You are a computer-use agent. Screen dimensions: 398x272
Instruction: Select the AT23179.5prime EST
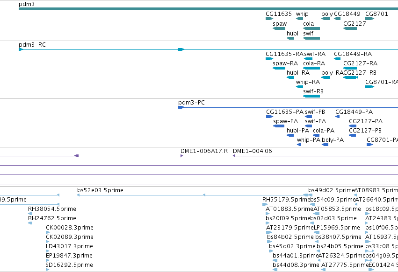(x=268, y=232)
